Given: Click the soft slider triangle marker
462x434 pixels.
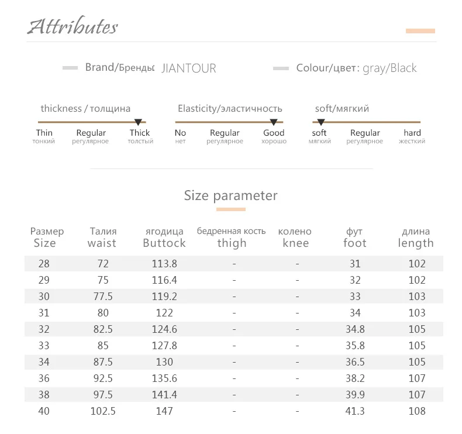Looking at the screenshot, I should pyautogui.click(x=321, y=122).
